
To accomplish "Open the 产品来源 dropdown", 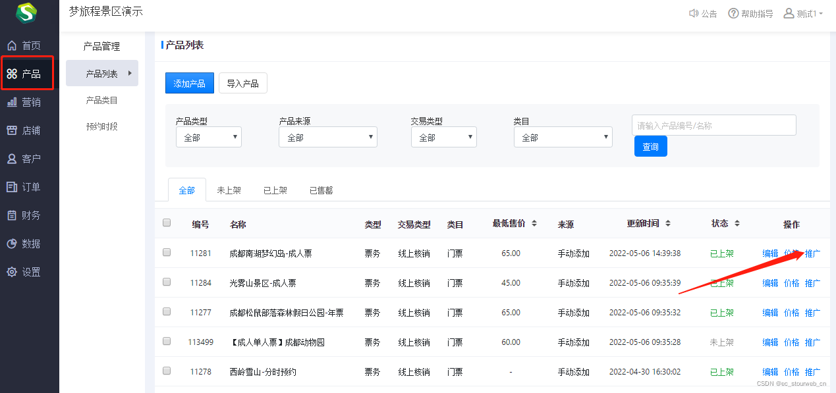I will (328, 137).
